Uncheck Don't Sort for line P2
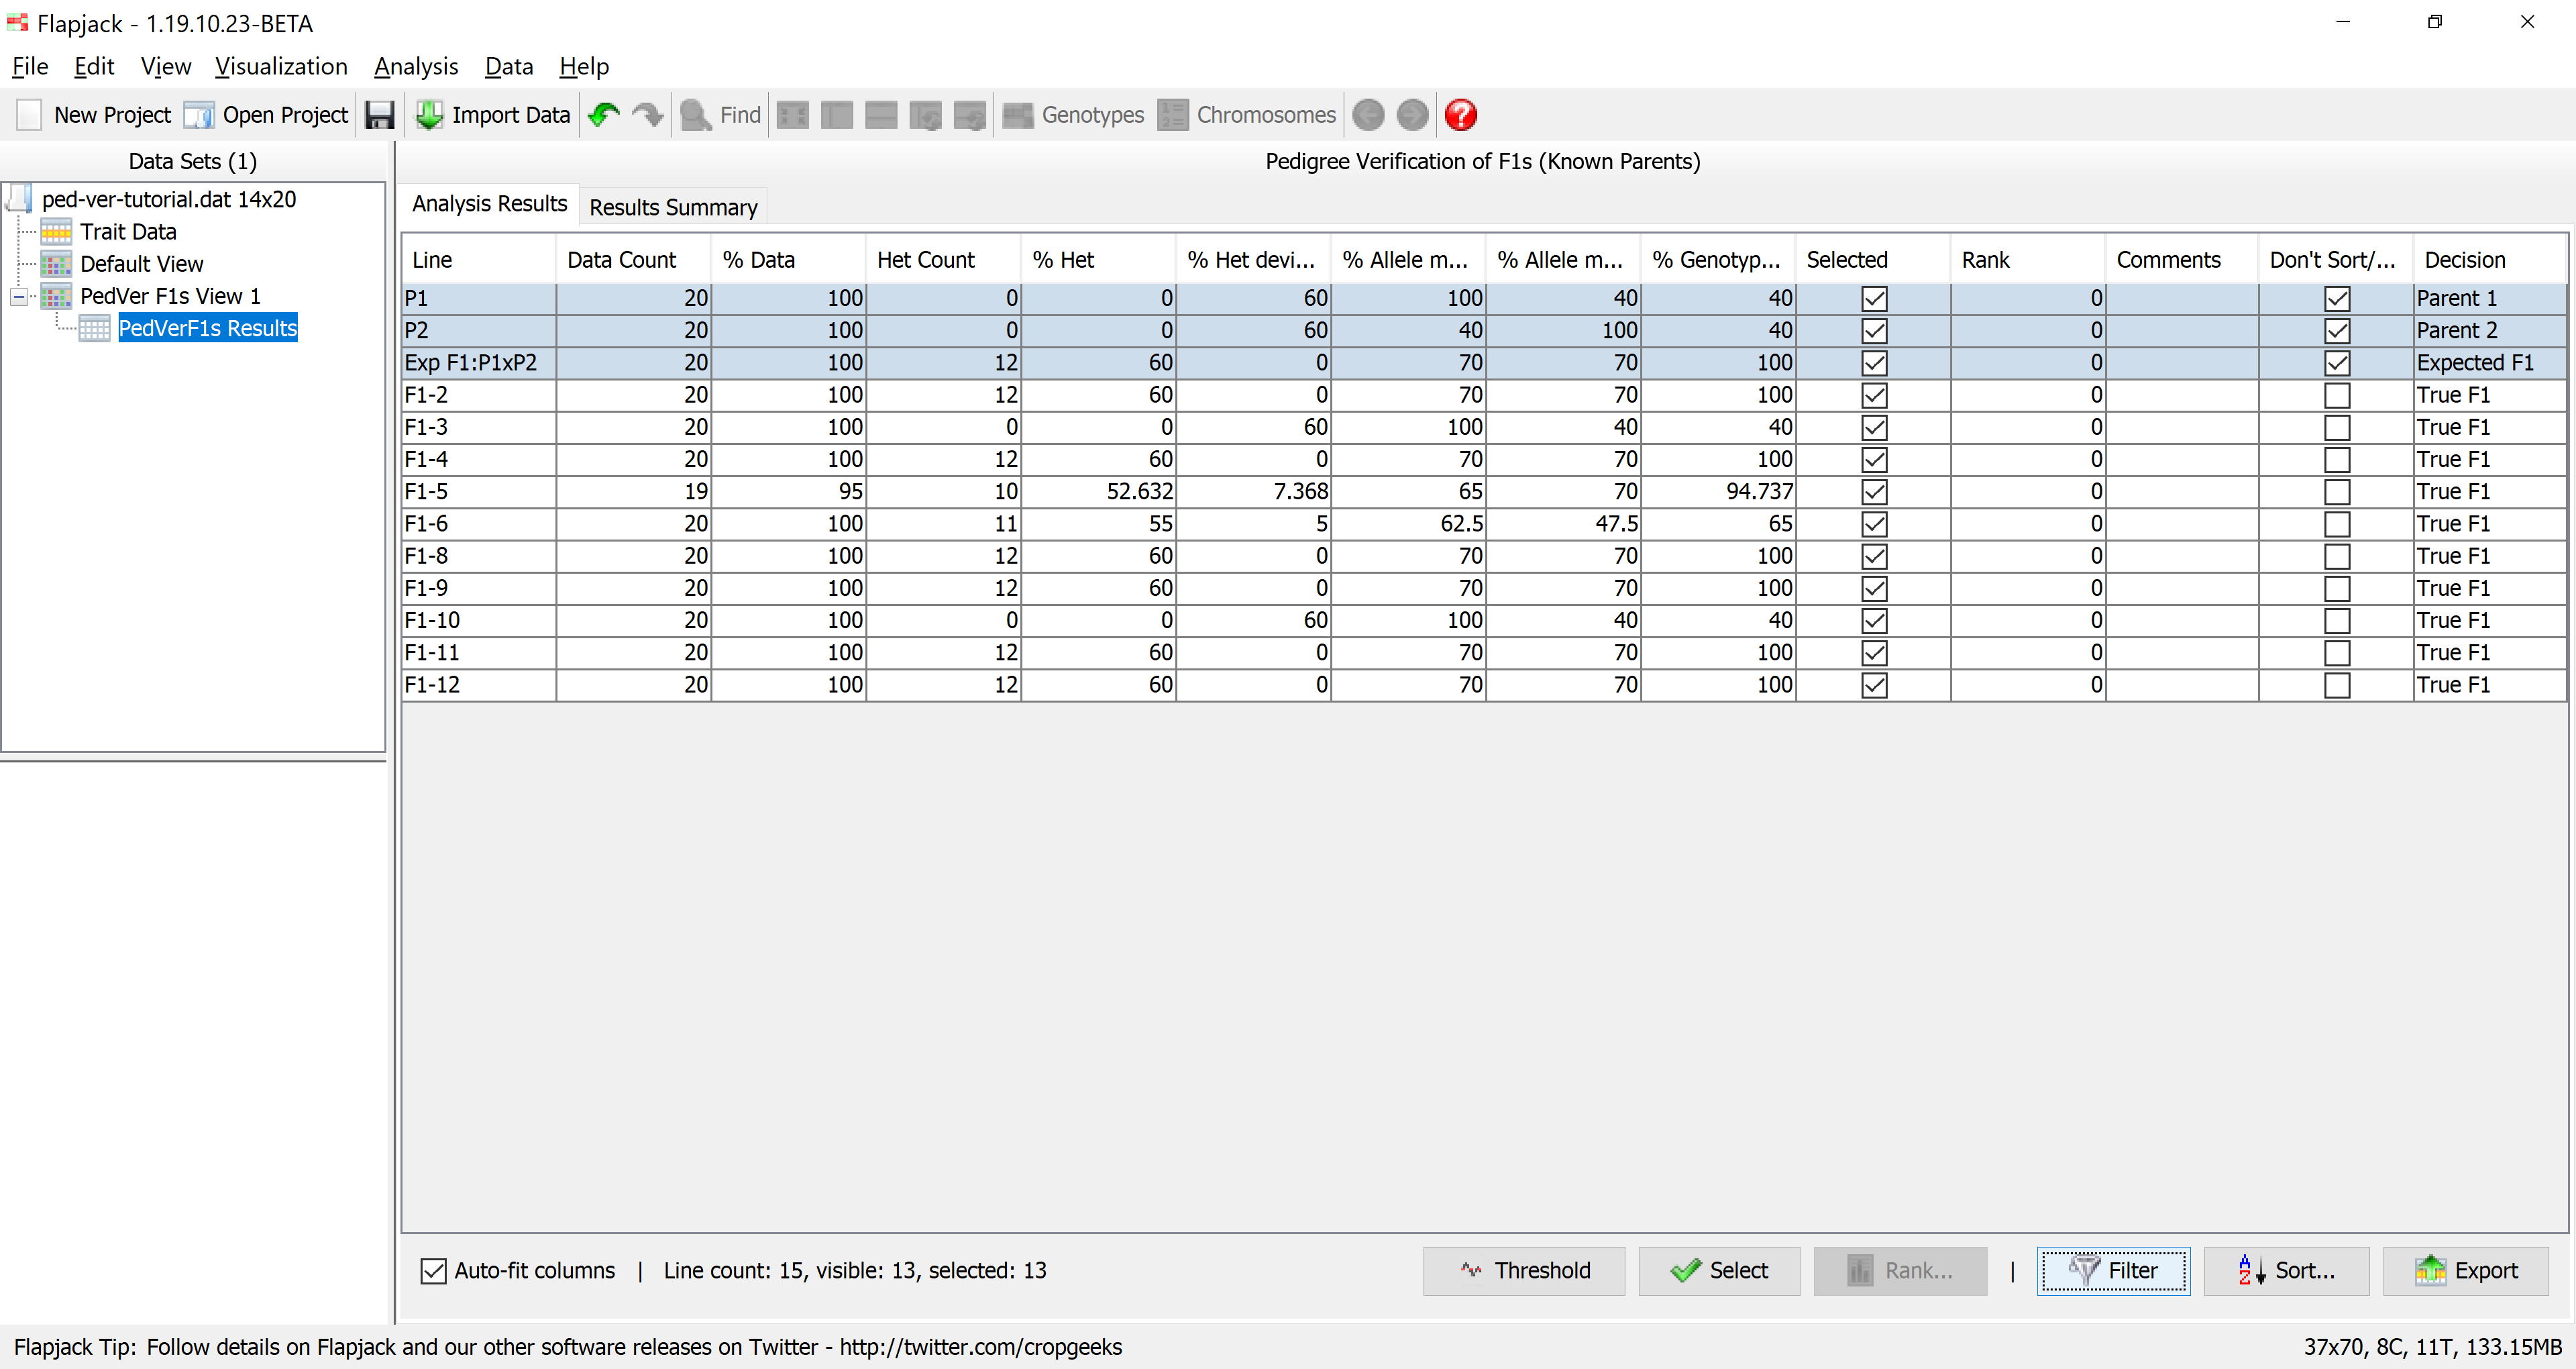Viewport: 2576px width, 1369px height. [2337, 330]
